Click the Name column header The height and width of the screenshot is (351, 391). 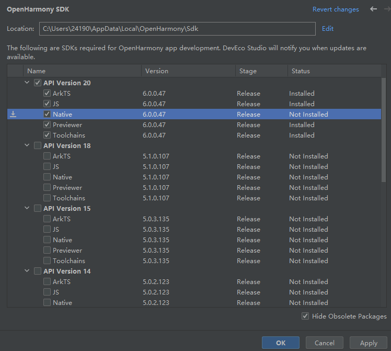(x=82, y=71)
